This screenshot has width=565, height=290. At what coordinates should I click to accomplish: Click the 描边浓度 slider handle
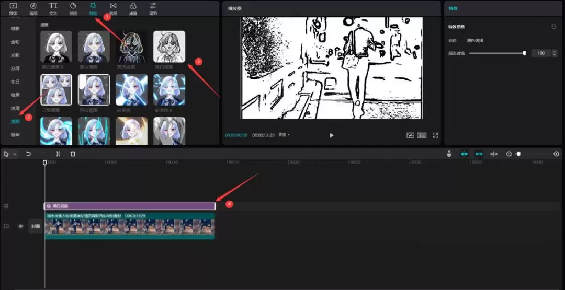tap(524, 53)
